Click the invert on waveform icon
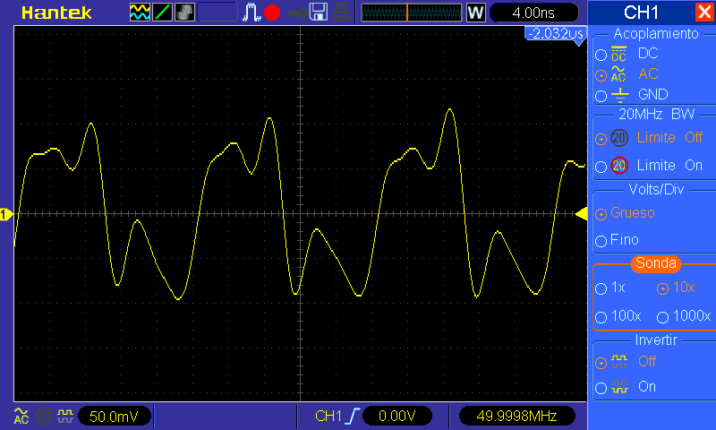This screenshot has height=430, width=716. tap(619, 387)
